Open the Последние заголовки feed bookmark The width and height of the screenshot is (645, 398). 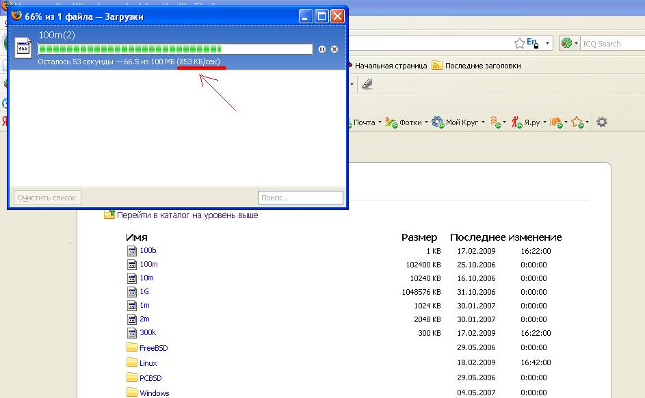pyautogui.click(x=482, y=66)
